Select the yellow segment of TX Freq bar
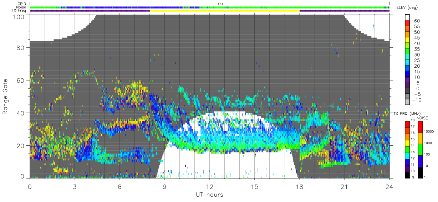438x202 pixels. tap(225, 11)
